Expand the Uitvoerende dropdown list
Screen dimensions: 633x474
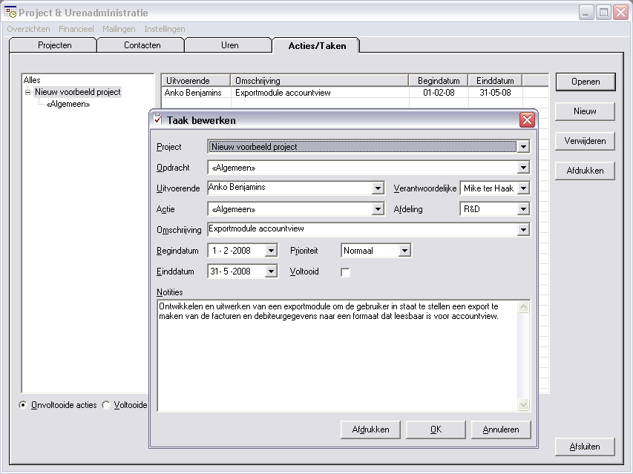pyautogui.click(x=378, y=188)
